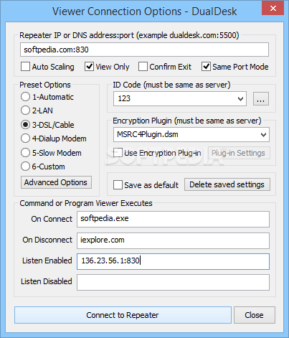Image resolution: width=289 pixels, height=338 pixels.
Task: Tick the Confirm Exit checkbox
Action: (143, 67)
